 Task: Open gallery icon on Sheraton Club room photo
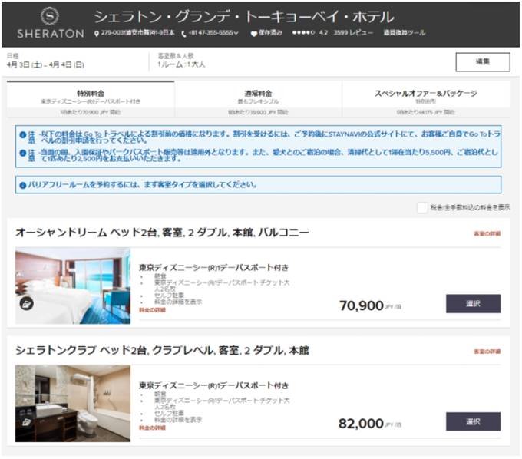26,421
